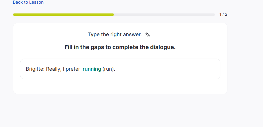
Task: Click the green filled part of progress bar
Action: pos(63,15)
